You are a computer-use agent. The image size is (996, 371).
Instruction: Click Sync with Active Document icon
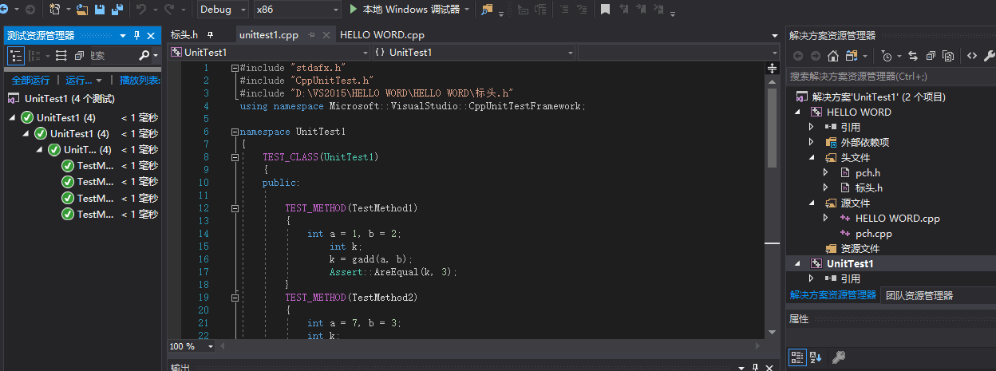pyautogui.click(x=912, y=56)
